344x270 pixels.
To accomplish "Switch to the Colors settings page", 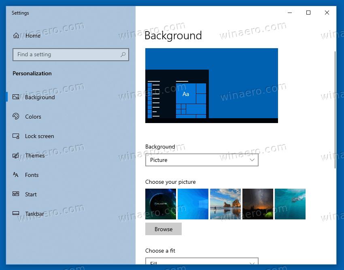I will pos(33,117).
